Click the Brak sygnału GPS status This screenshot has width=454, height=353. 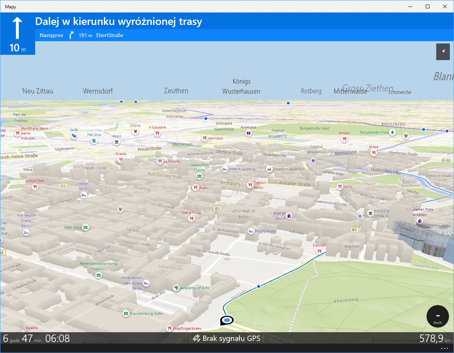tap(227, 338)
